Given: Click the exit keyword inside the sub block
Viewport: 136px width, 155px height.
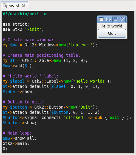Looking at the screenshot, I should pyautogui.click(x=114, y=117).
